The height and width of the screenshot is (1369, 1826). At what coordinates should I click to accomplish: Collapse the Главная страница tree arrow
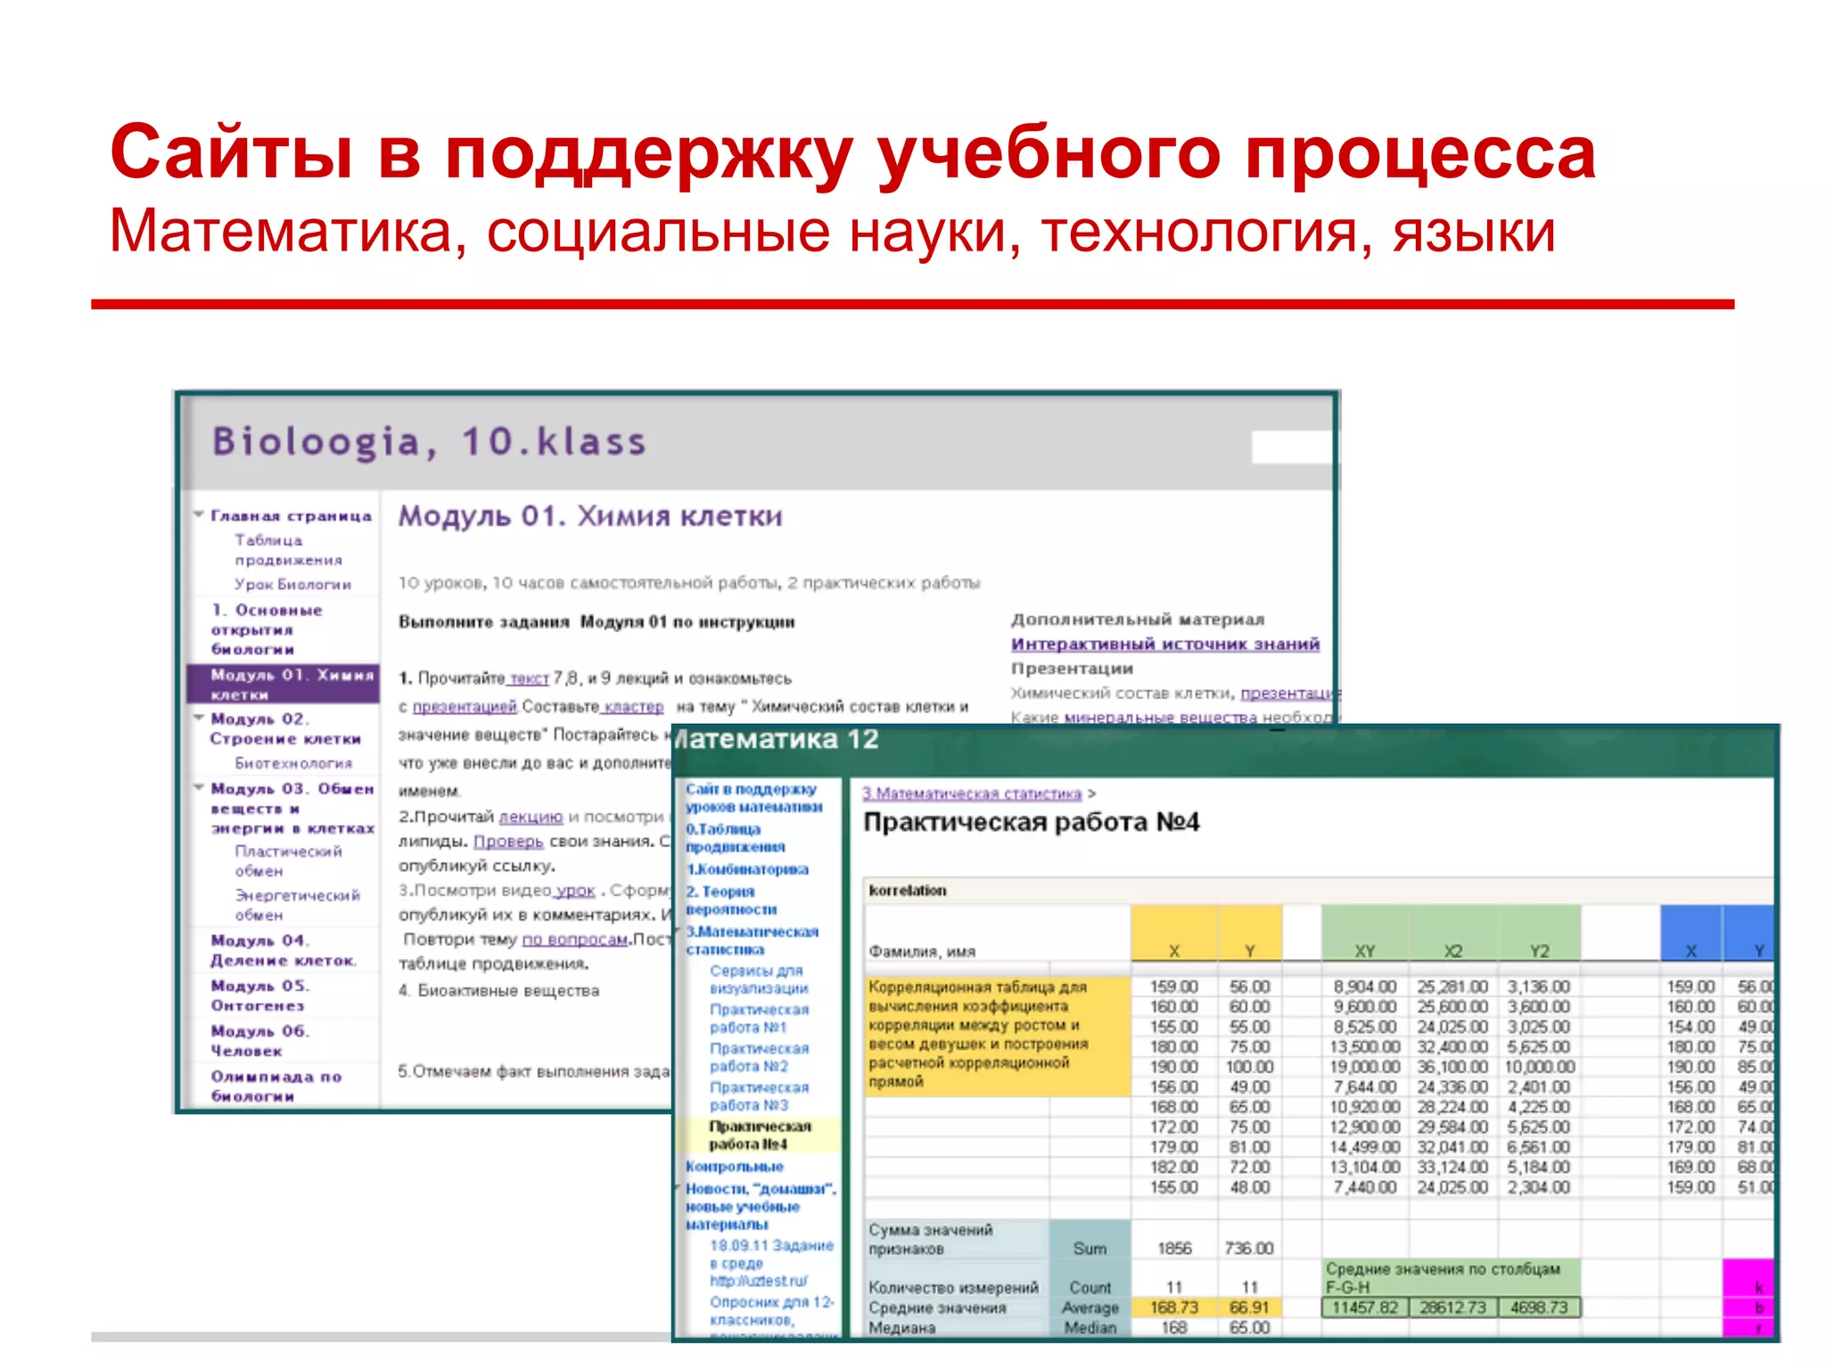[200, 515]
